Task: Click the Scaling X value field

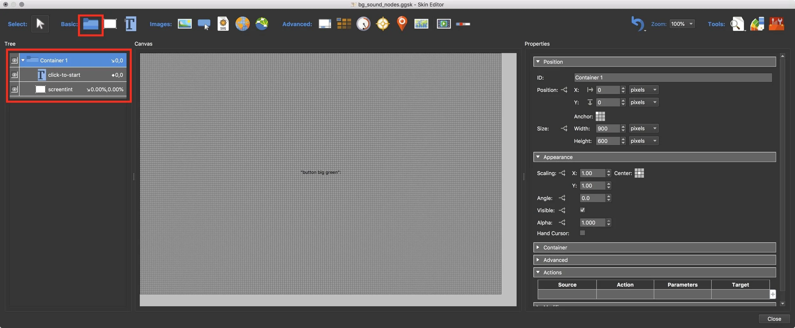Action: pyautogui.click(x=593, y=173)
